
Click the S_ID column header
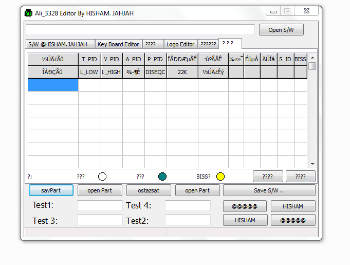pyautogui.click(x=285, y=59)
